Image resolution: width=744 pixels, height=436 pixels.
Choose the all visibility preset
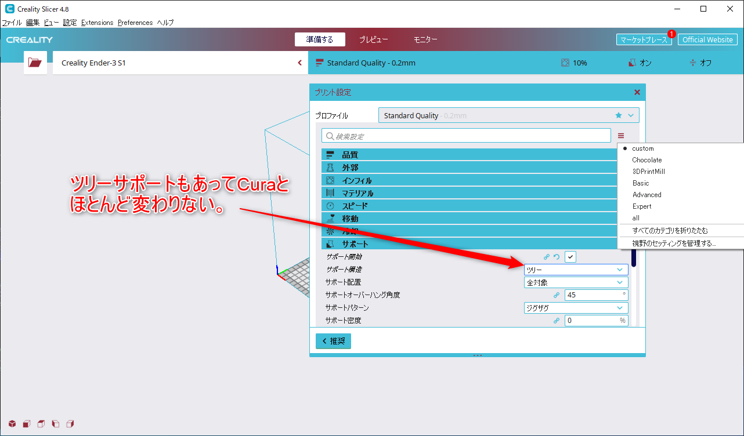click(635, 218)
